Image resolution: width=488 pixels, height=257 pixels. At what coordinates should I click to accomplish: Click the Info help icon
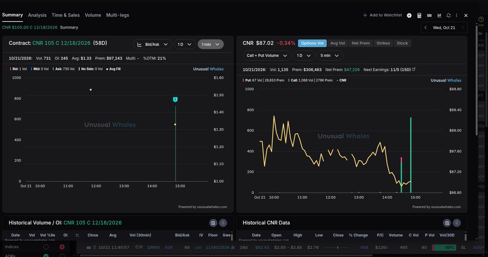click(x=481, y=19)
